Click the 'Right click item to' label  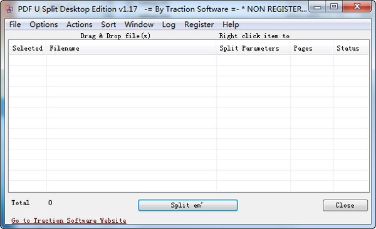click(254, 36)
